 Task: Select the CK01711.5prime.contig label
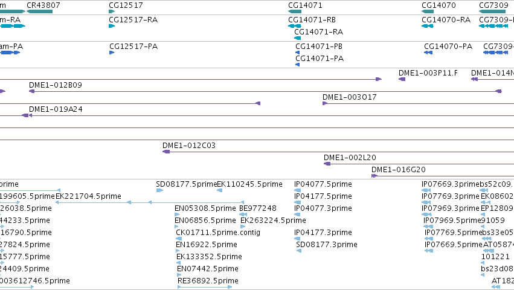point(218,233)
